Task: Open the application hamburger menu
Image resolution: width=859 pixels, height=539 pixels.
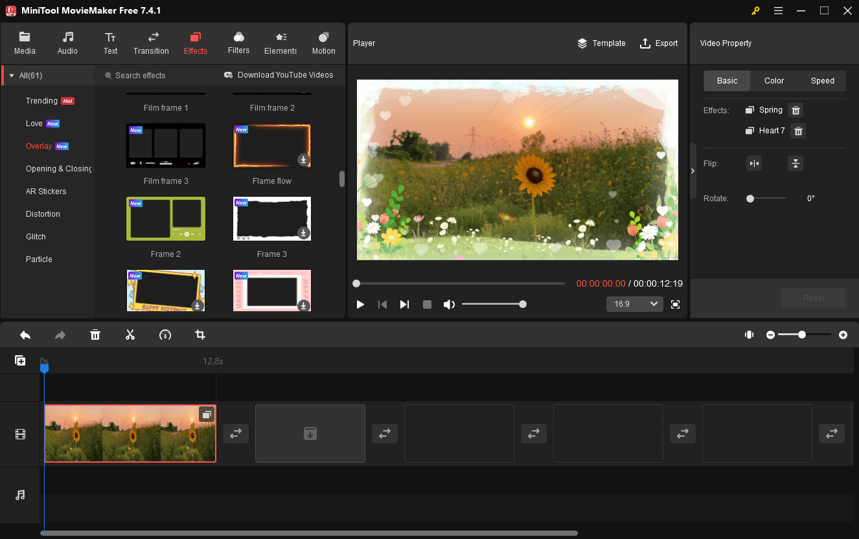Action: coord(778,10)
